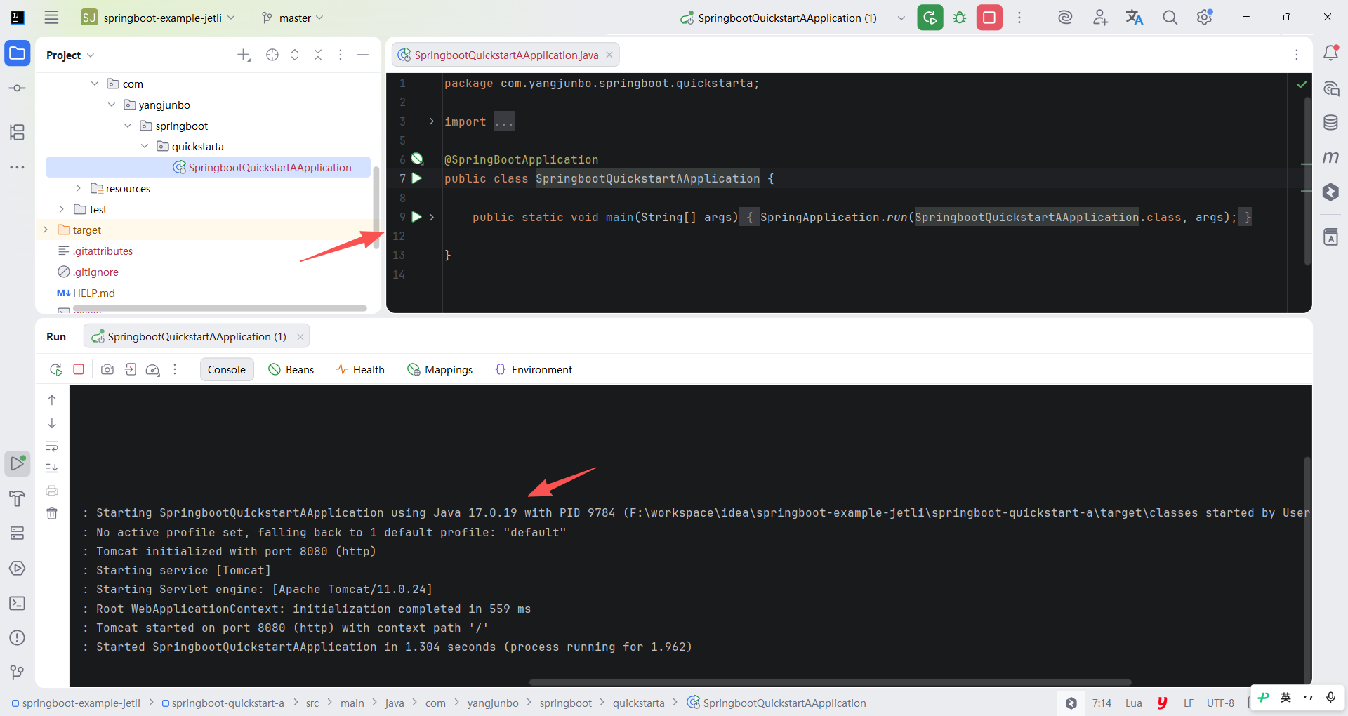
Task: Toggle soft-wrap in console
Action: [x=52, y=446]
